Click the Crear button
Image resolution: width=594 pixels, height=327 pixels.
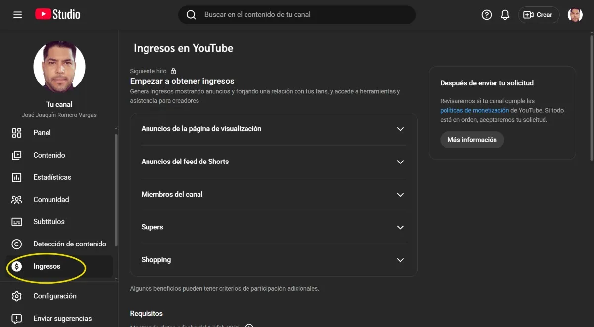tap(539, 15)
